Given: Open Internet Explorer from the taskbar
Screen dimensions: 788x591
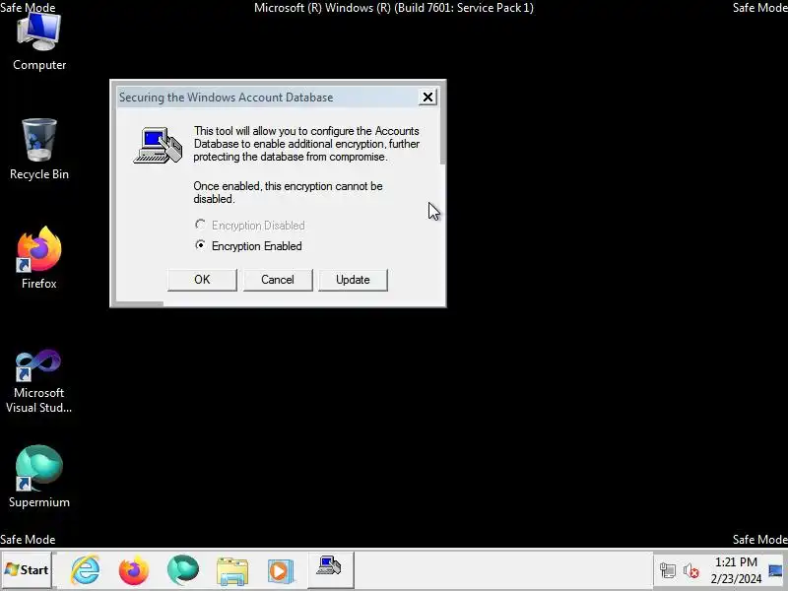Looking at the screenshot, I should tap(85, 570).
